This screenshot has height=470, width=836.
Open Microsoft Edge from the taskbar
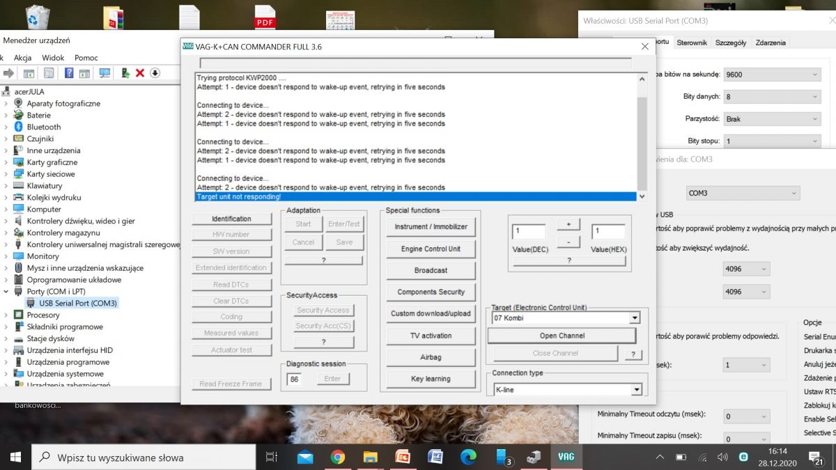click(468, 457)
